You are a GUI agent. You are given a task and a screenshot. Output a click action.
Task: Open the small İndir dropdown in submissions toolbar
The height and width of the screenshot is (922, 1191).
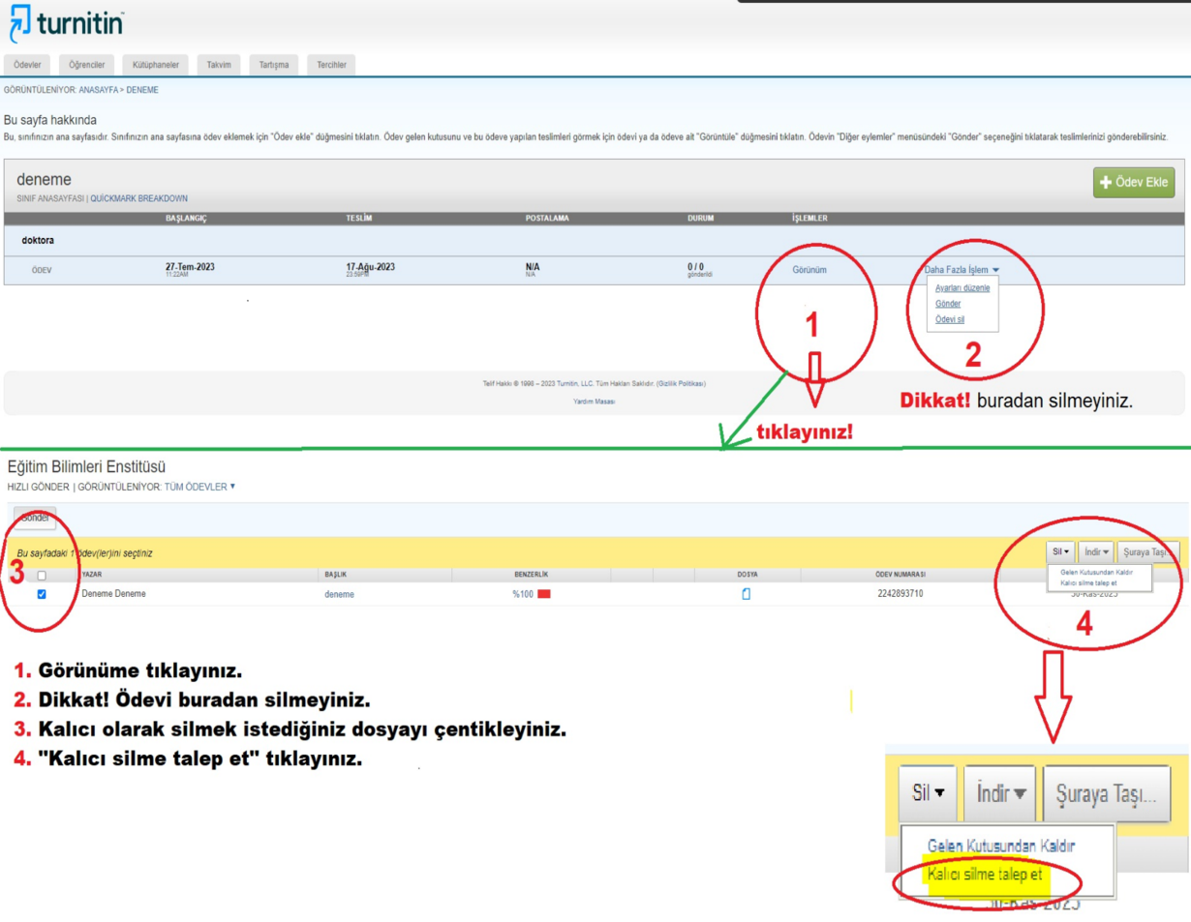(1096, 551)
